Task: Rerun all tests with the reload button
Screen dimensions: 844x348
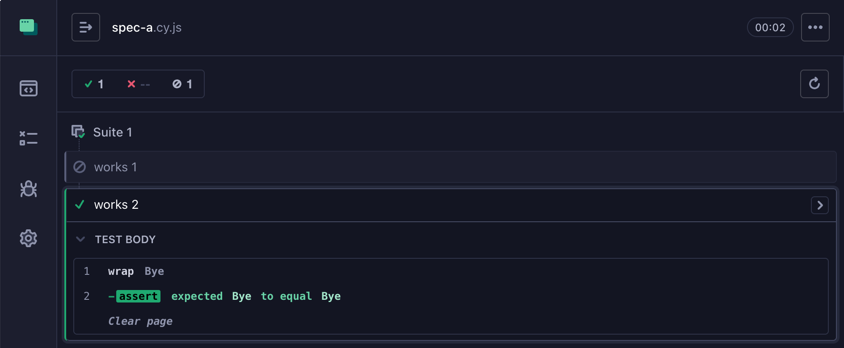Action: point(814,84)
